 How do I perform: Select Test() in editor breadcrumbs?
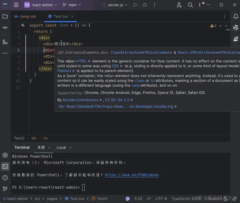coord(19,138)
